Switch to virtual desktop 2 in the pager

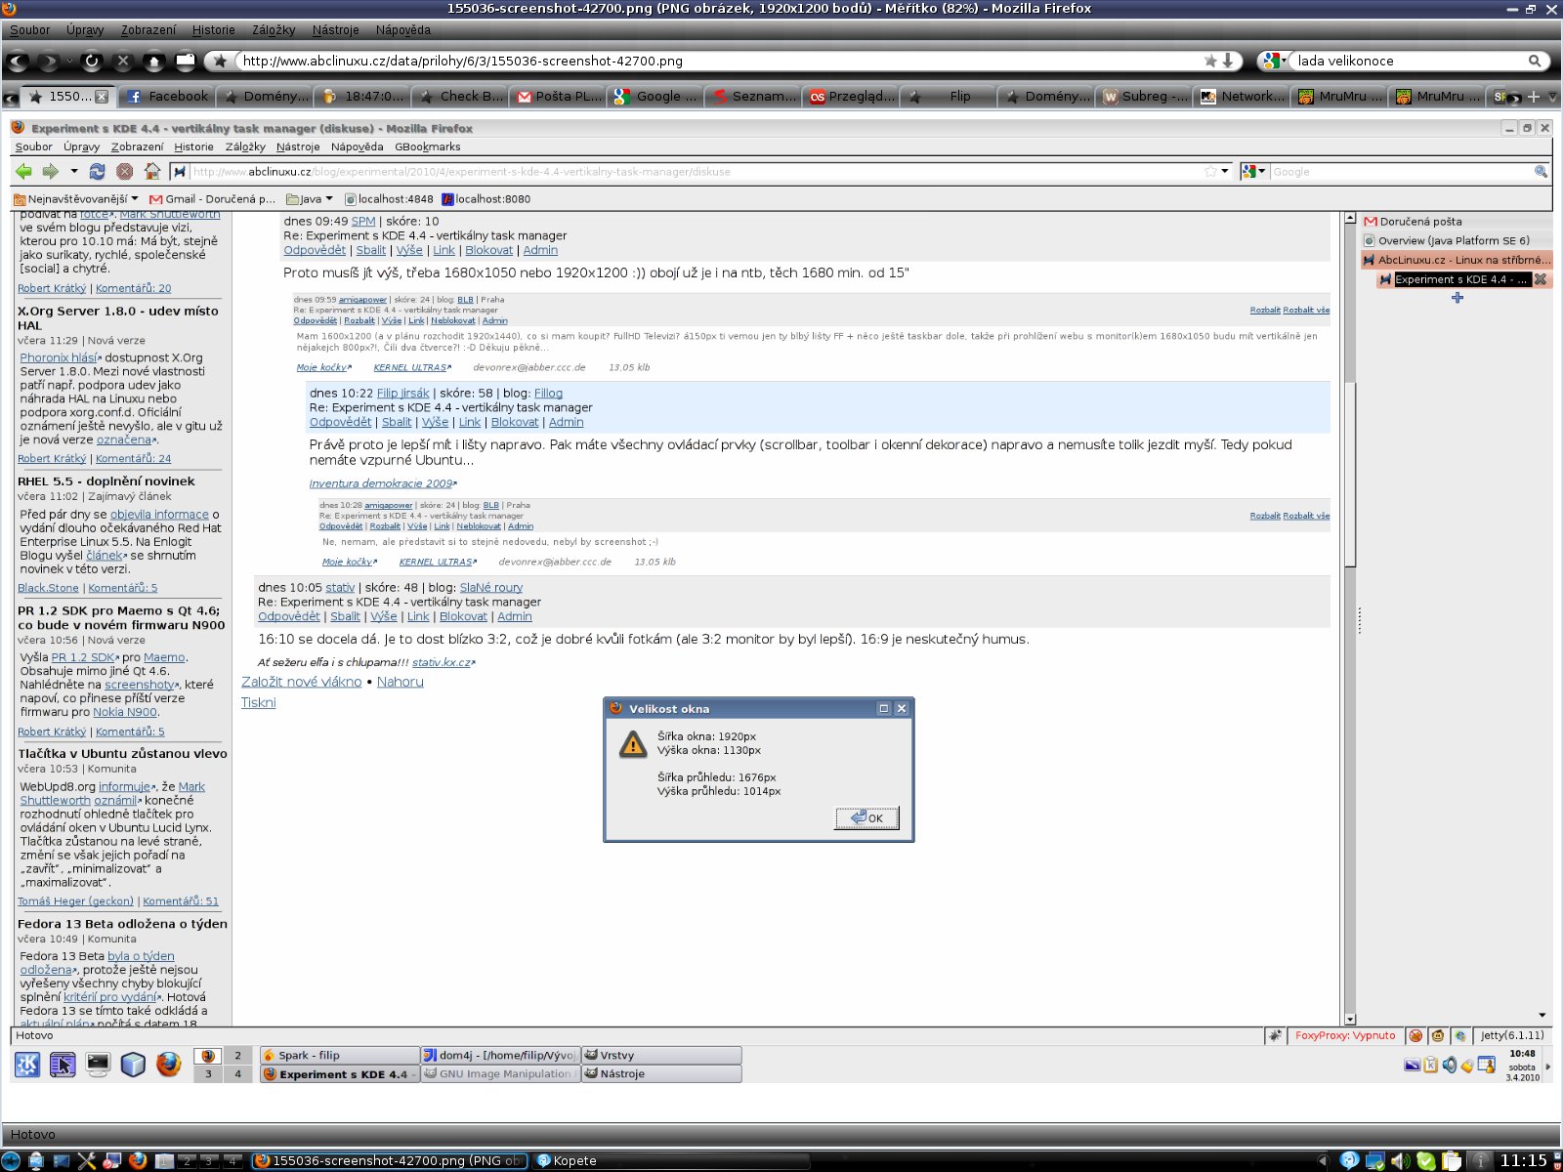186,1161
